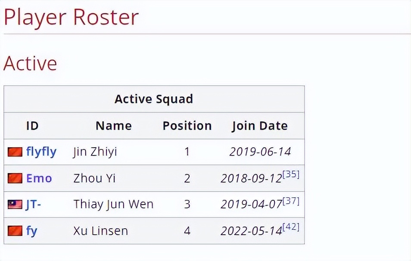
Task: Click China flag icon beside fy
Action: tap(15, 231)
